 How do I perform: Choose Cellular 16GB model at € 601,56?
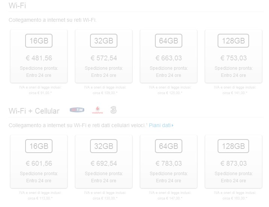[39, 162]
